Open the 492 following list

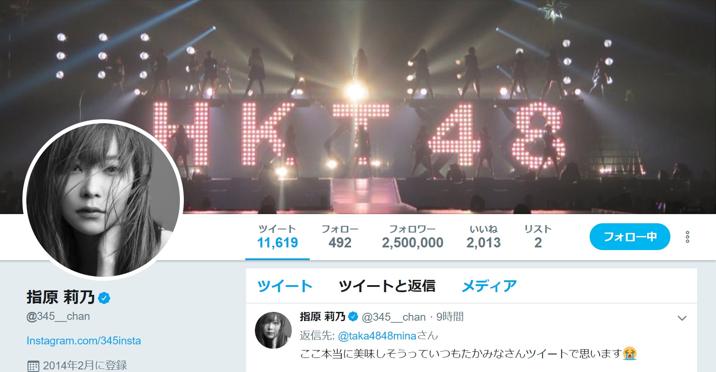click(x=340, y=237)
